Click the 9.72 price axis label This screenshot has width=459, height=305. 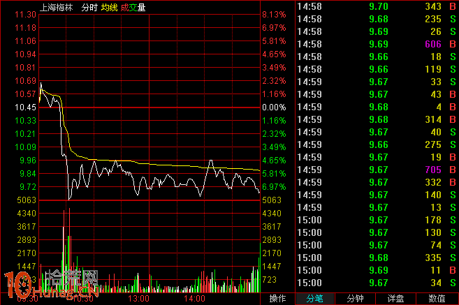pyautogui.click(x=28, y=187)
